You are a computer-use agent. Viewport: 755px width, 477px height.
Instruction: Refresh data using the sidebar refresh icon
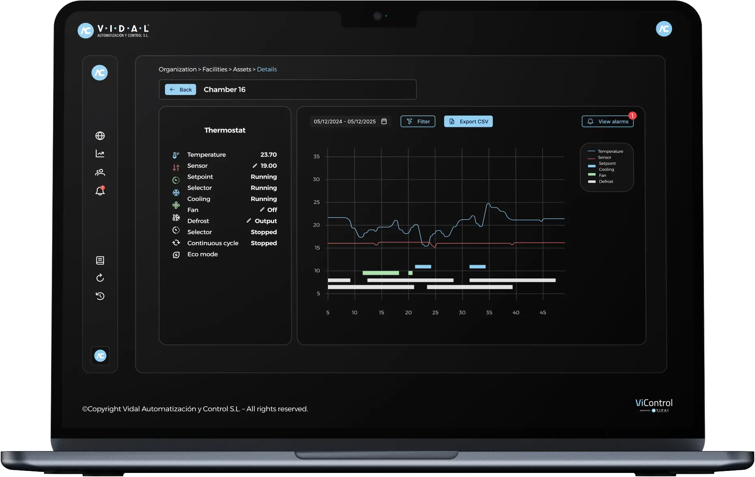(x=100, y=278)
